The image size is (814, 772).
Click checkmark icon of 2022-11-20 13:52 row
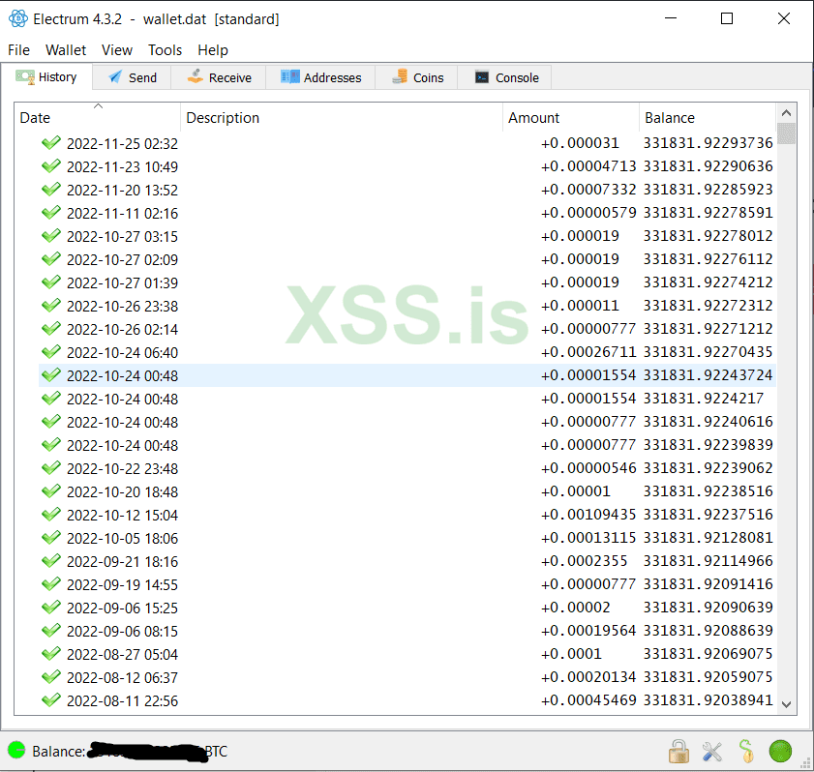pyautogui.click(x=51, y=190)
